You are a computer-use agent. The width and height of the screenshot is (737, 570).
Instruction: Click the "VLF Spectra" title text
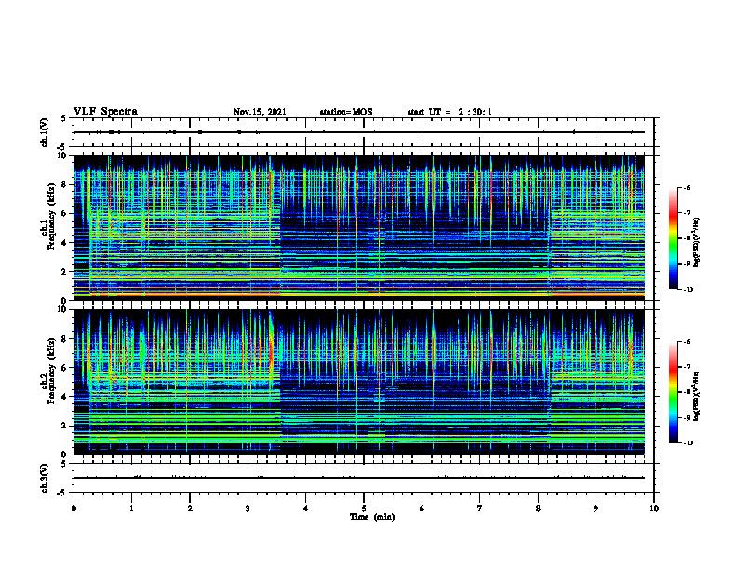[105, 111]
